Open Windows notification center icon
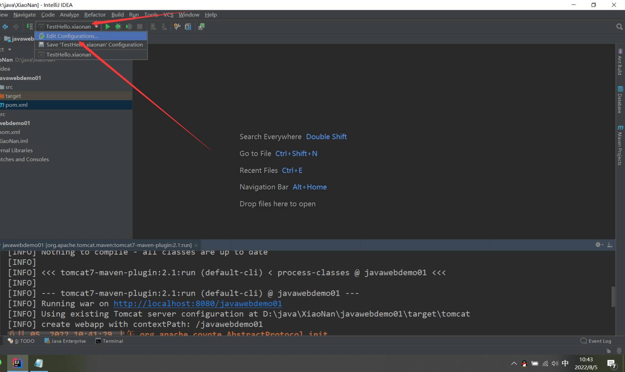Viewport: 625px width, 372px height. (x=612, y=363)
